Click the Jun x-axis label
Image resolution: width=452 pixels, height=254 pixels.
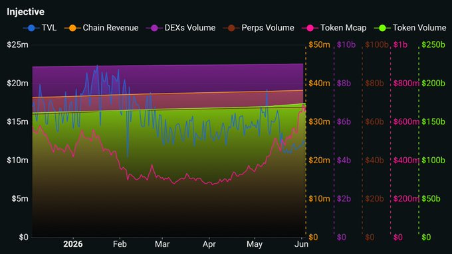302,244
